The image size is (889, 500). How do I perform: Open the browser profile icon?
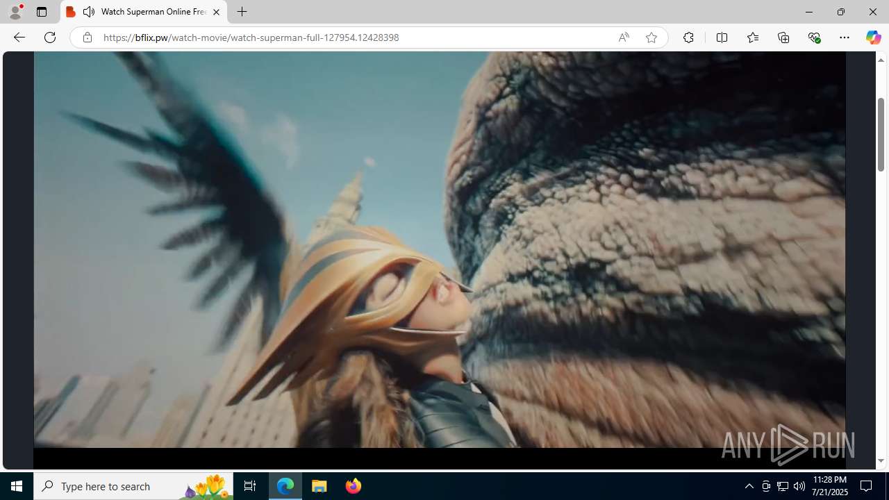pyautogui.click(x=15, y=12)
